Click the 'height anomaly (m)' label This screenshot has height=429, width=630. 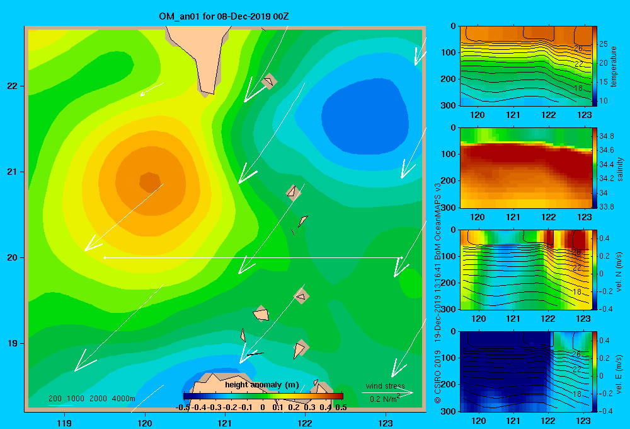[x=262, y=385]
